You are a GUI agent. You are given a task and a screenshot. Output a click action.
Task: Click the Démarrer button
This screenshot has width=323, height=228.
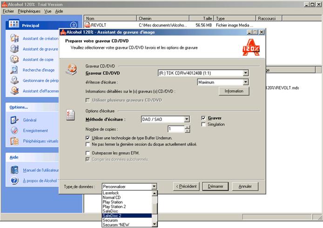[215, 187]
